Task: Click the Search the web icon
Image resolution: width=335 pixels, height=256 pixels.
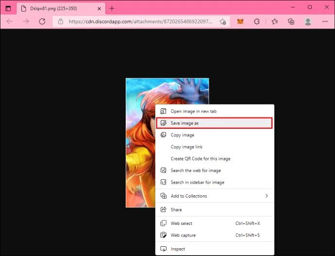Action: click(164, 171)
